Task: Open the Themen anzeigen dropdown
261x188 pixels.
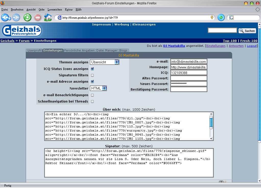Action: 105,62
